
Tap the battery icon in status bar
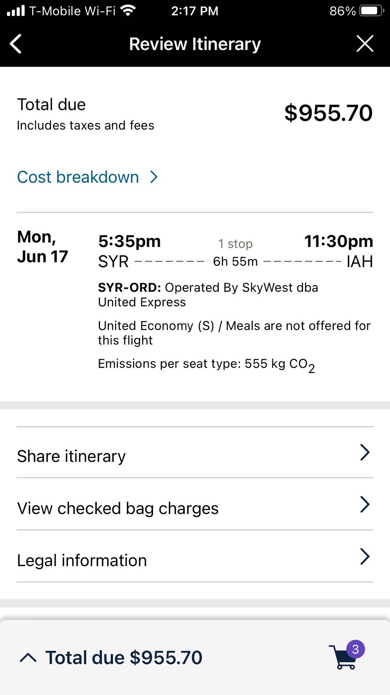pos(371,11)
